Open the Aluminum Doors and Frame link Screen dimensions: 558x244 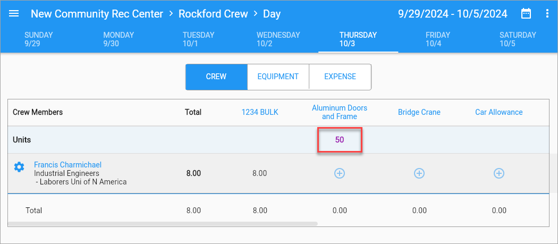[340, 112]
